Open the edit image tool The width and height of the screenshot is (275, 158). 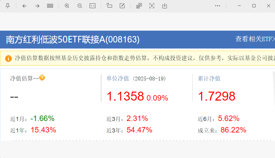(x=122, y=6)
